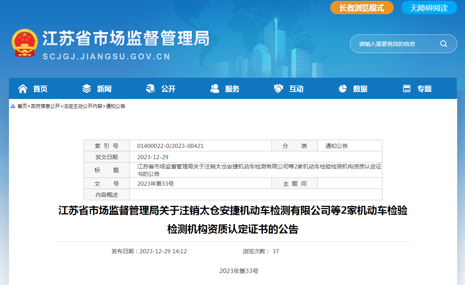Click the 内容概述 label cell

[x=107, y=195]
